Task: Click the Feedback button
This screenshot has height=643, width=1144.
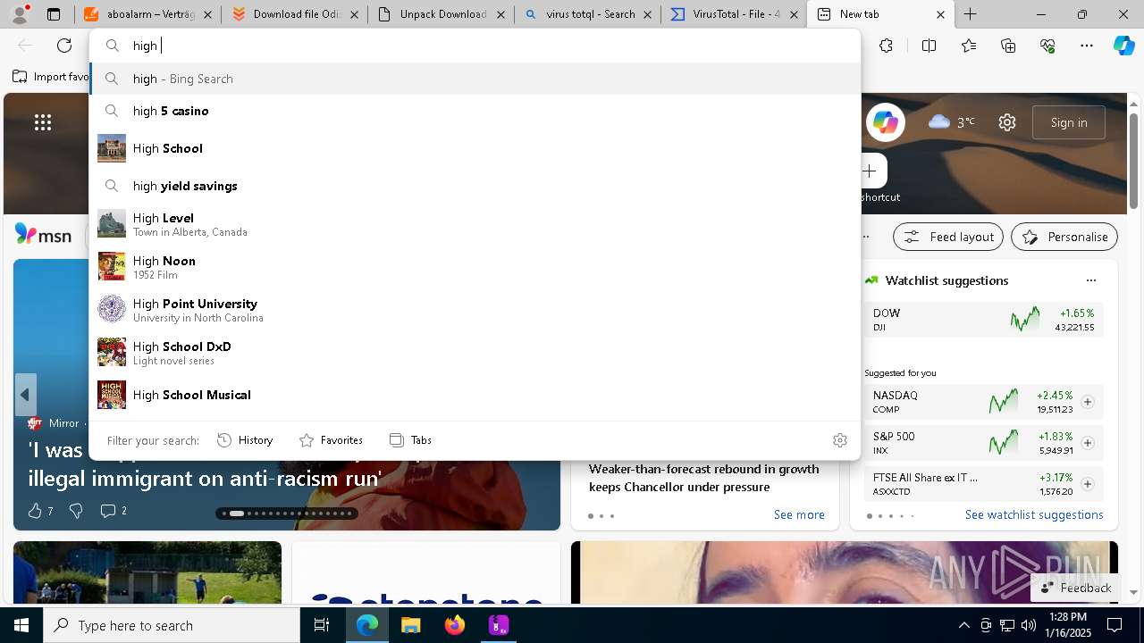Action: click(x=1075, y=588)
